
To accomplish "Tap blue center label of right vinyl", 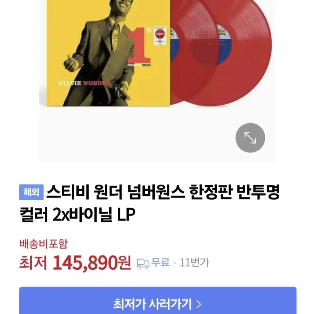I will point(224,44).
